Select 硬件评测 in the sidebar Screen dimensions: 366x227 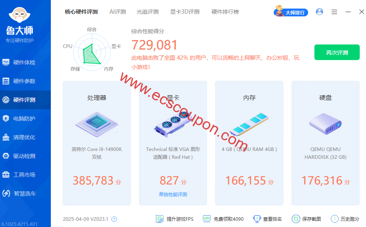[x=25, y=100]
